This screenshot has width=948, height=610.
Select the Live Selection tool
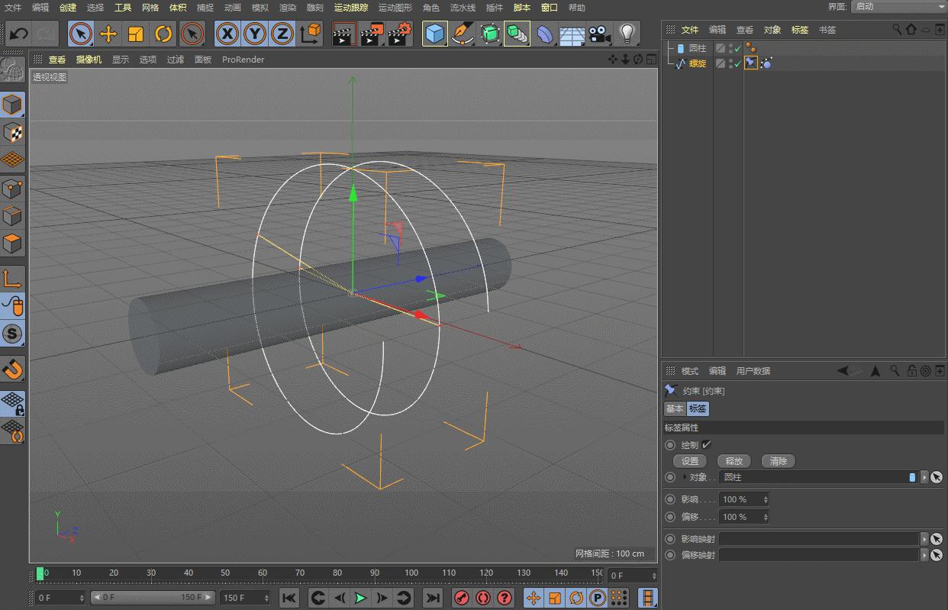tap(82, 34)
